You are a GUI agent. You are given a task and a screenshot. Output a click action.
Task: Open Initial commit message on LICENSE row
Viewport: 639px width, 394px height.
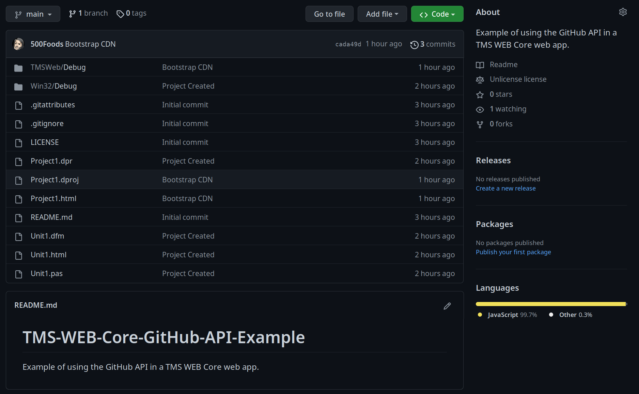(185, 142)
